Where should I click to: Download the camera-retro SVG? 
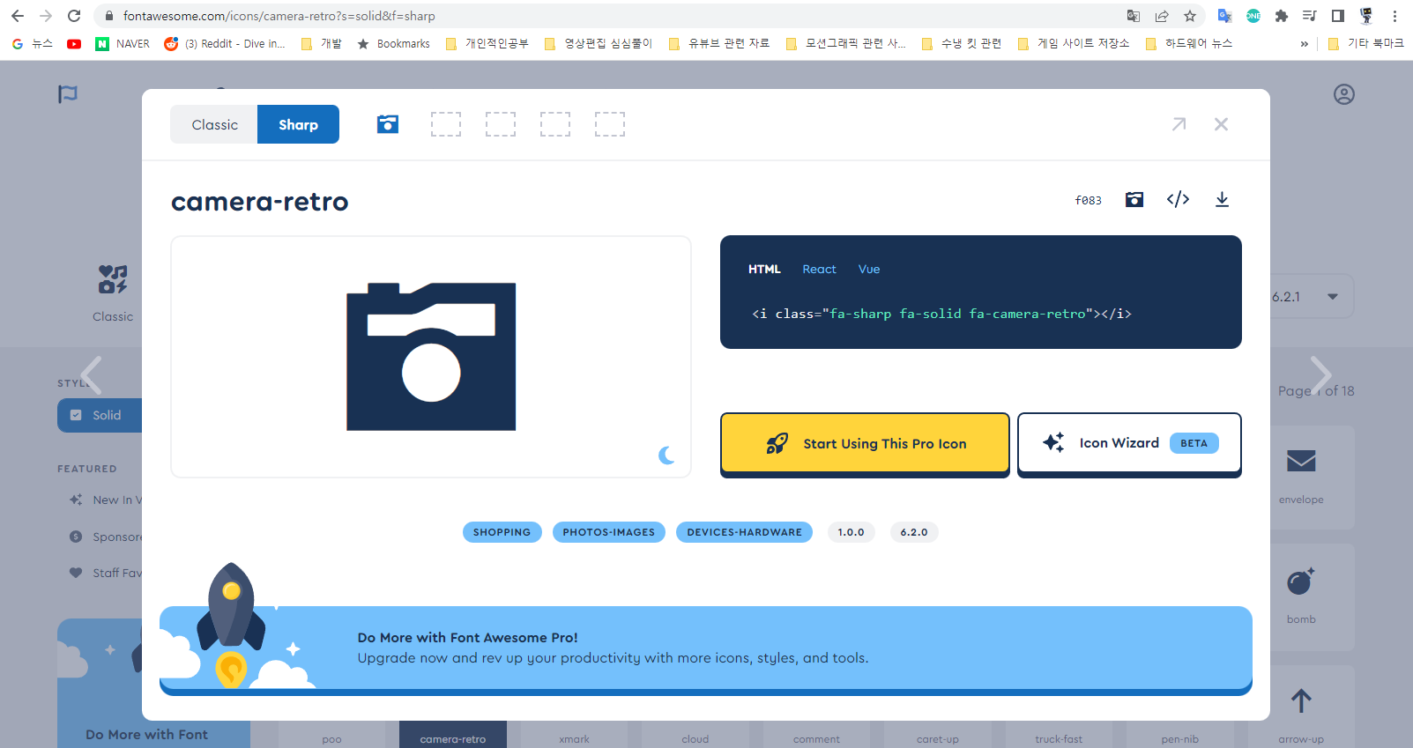point(1222,199)
